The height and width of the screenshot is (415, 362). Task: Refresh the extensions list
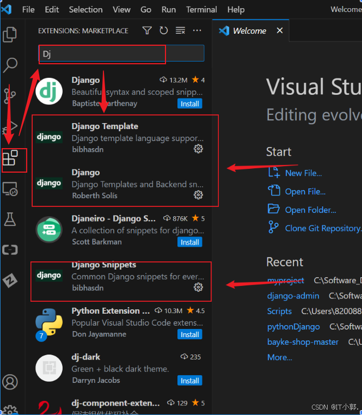[x=164, y=30]
